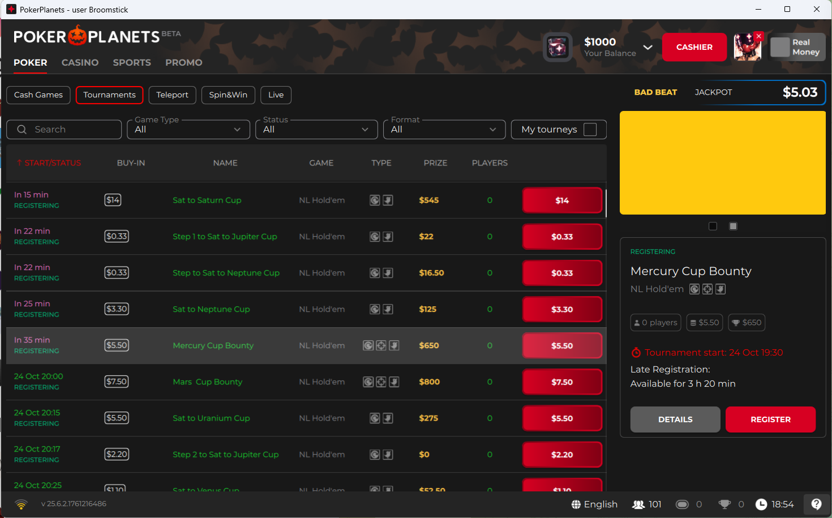Click the help question mark icon
The width and height of the screenshot is (832, 518).
click(816, 504)
